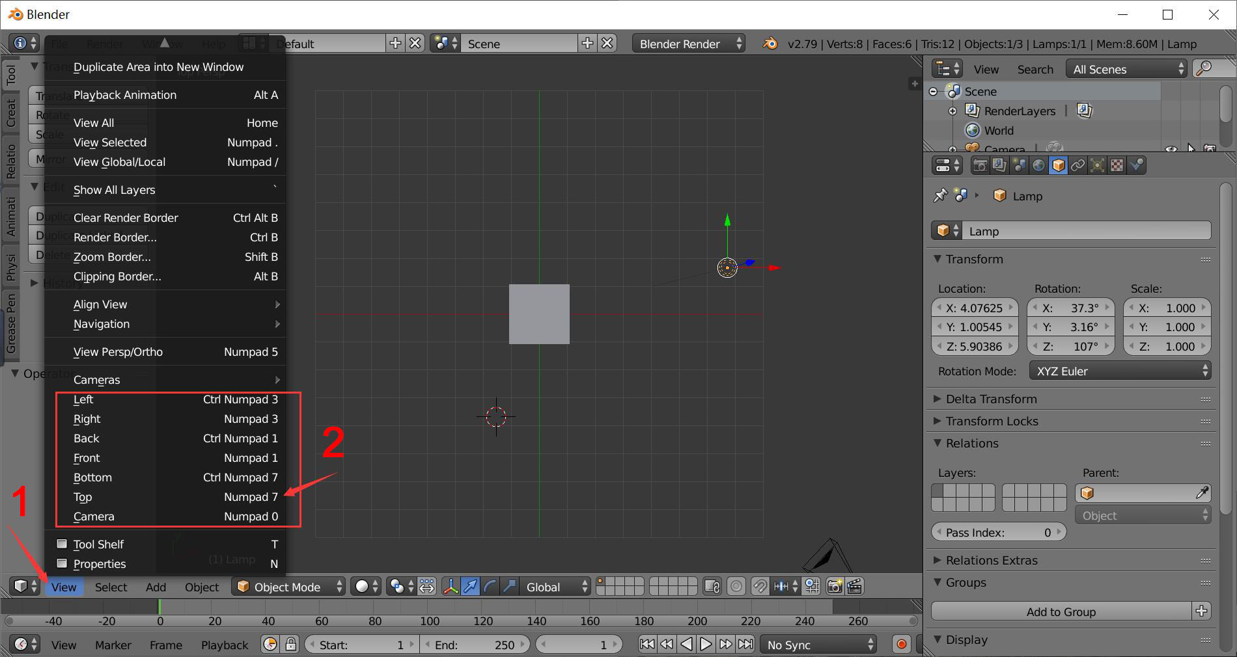Open the No Sync dropdown
This screenshot has width=1237, height=657.
click(818, 645)
